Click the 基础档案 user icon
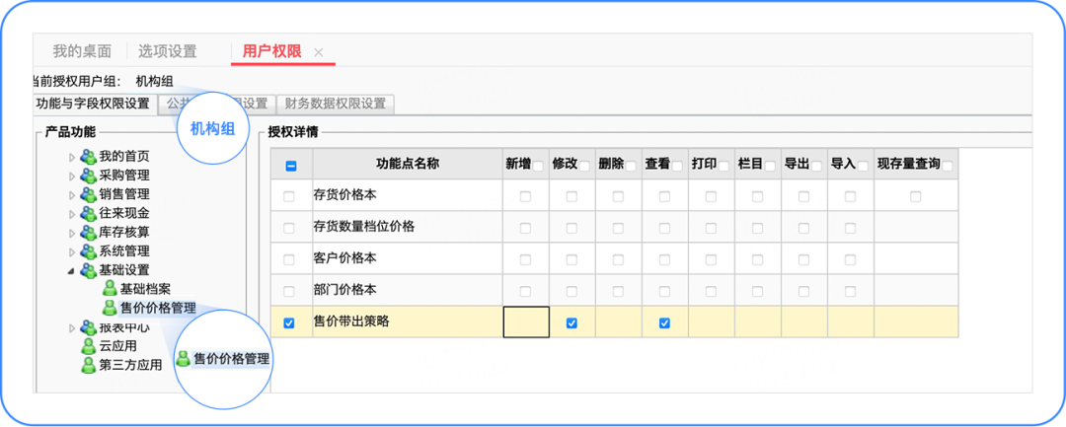Viewport: 1066px width, 427px height. point(110,289)
